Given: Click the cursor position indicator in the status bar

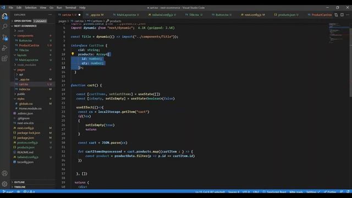Looking at the screenshot, I should click(210, 192).
